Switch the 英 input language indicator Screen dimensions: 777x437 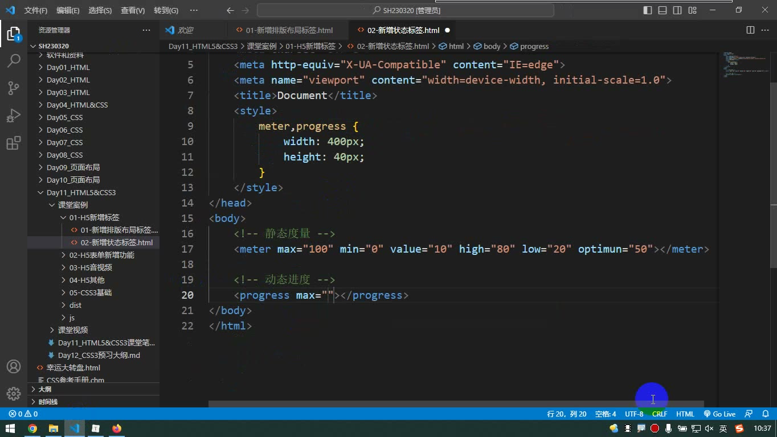coord(723,428)
